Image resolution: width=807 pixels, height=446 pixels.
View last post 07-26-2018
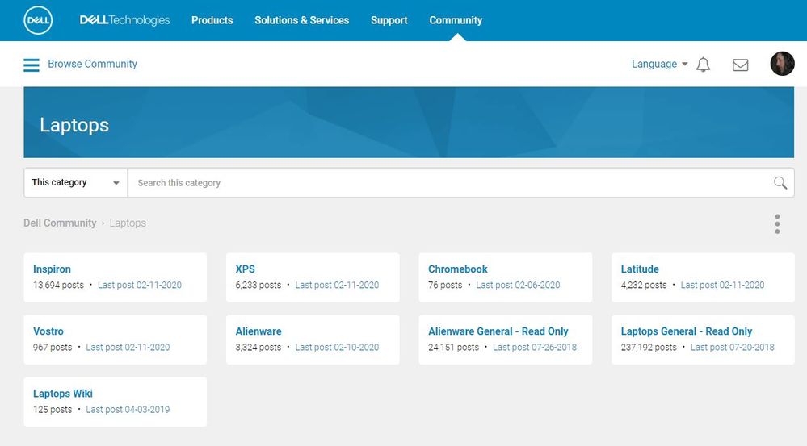coord(535,347)
